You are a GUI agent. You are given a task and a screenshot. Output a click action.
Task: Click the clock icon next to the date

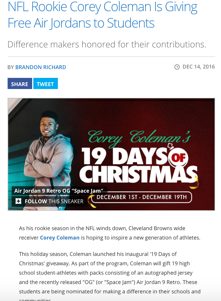(x=177, y=67)
